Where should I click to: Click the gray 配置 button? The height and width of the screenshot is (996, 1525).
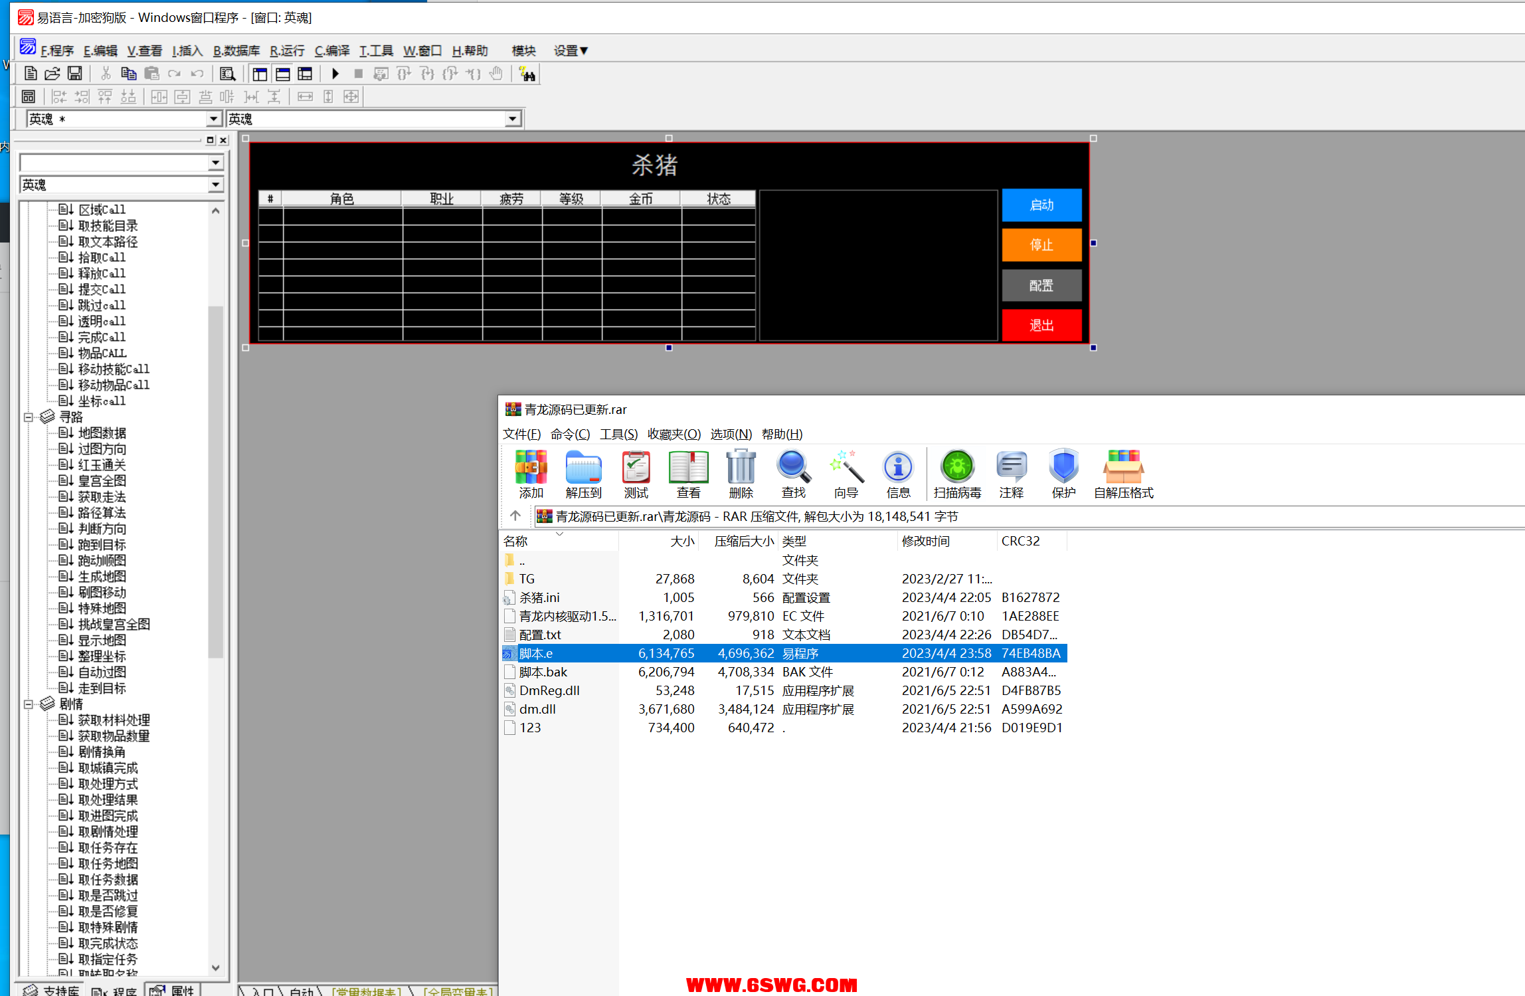(1041, 286)
